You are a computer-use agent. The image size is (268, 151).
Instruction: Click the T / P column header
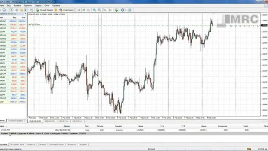click(183, 126)
